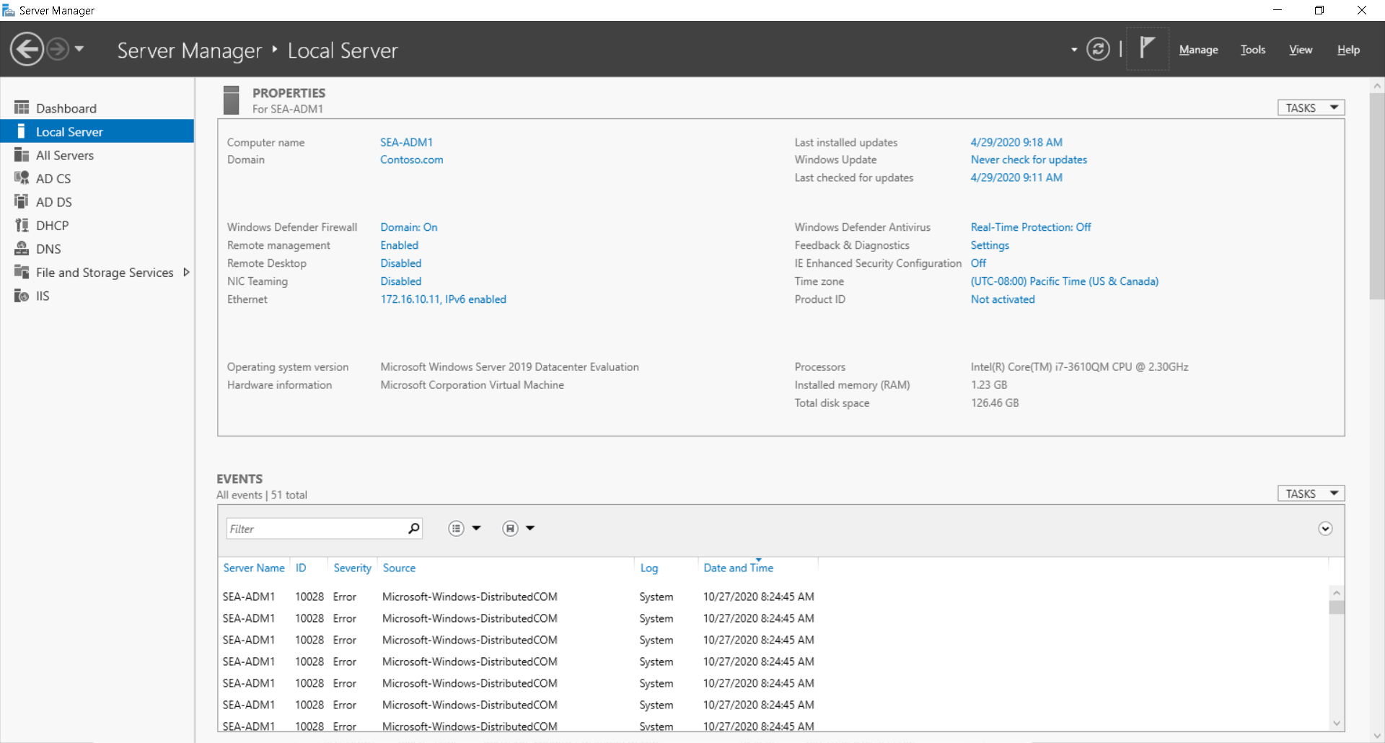Expand File and Storage Services arrow

tap(186, 273)
